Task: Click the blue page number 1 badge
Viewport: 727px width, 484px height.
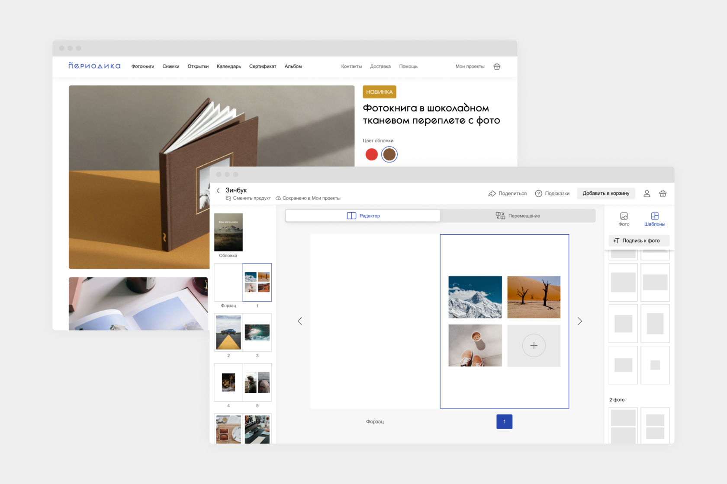Action: point(505,422)
